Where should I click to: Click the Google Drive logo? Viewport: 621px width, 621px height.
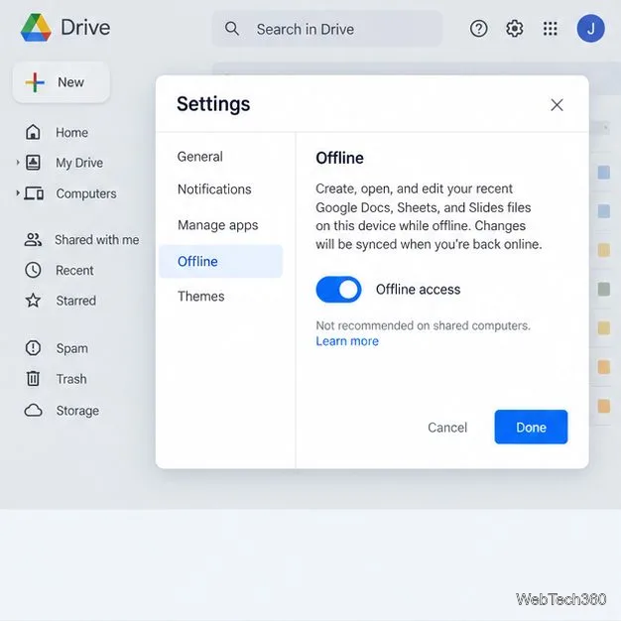[36, 28]
